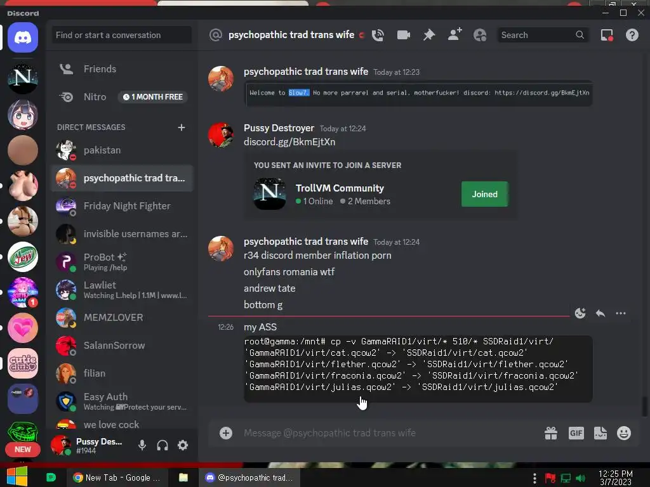Reply to the hovered message
650x487 pixels.
[600, 313]
